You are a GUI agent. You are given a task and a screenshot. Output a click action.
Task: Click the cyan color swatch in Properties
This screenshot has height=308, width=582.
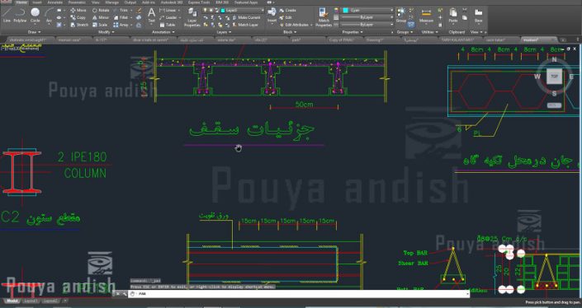[346, 11]
